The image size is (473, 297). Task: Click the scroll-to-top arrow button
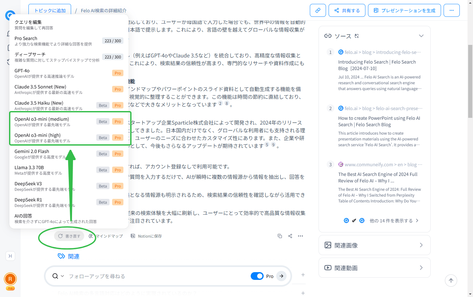[x=451, y=280]
